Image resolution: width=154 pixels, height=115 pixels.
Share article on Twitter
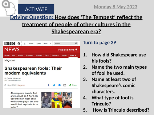point(54,85)
